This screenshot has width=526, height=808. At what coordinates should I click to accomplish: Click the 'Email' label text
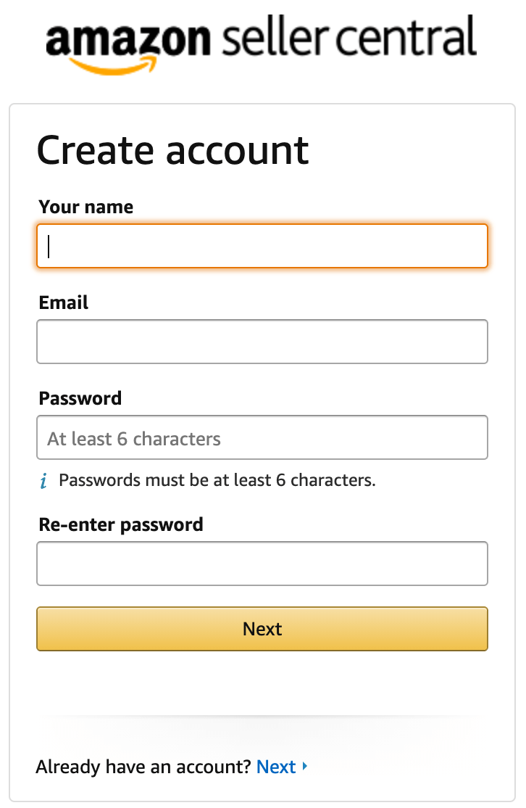click(63, 302)
